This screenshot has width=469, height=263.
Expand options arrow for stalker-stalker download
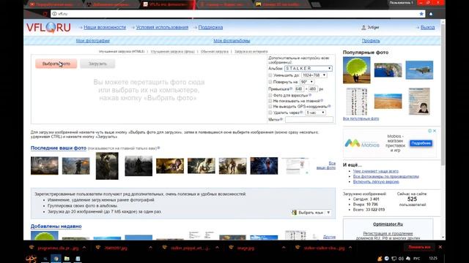point(350,248)
